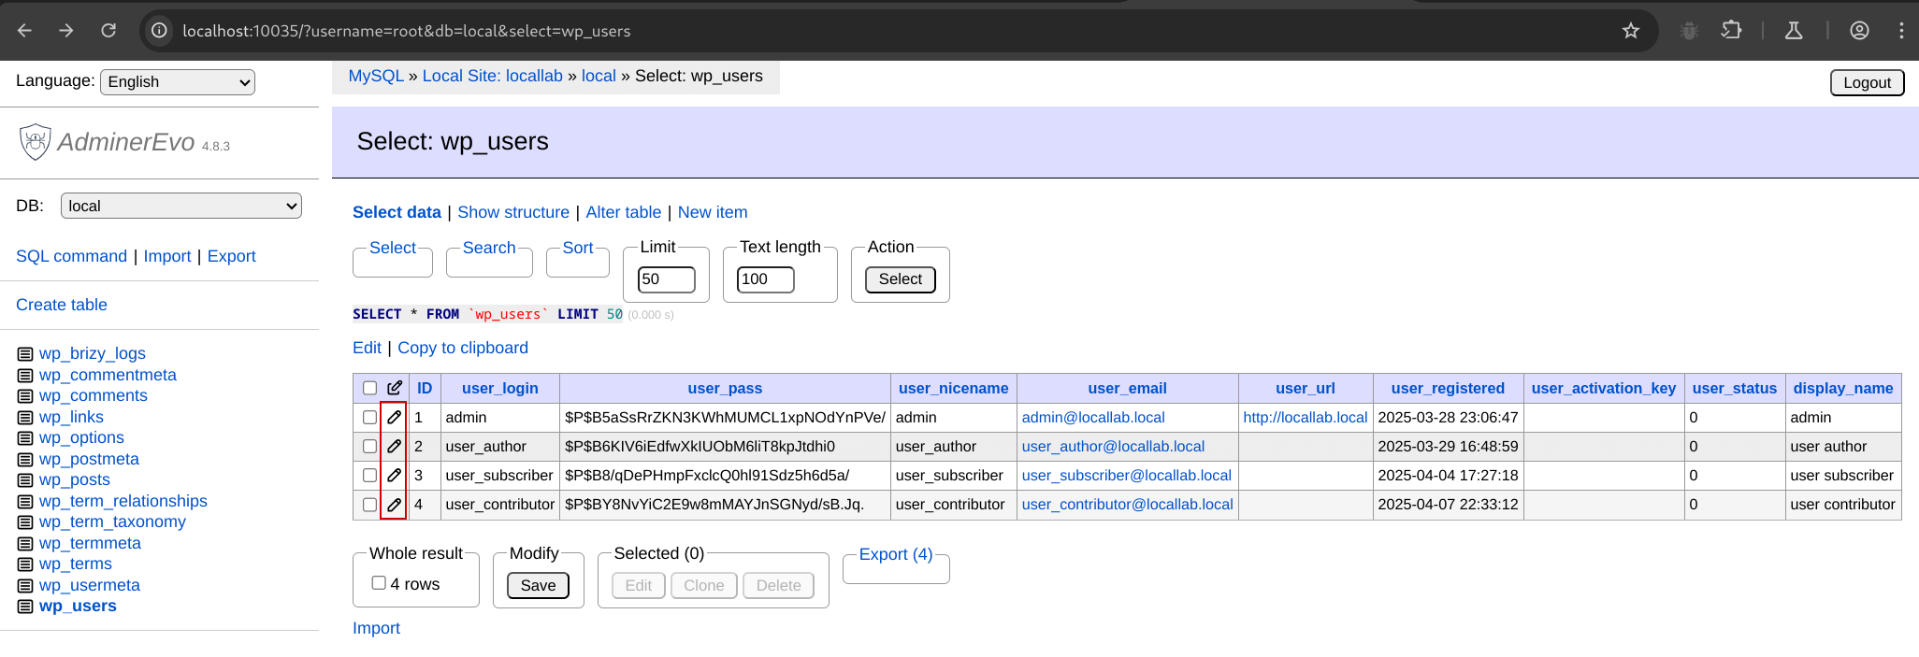Image resolution: width=1919 pixels, height=657 pixels.
Task: Click the modify icon in table header
Action: tap(395, 388)
